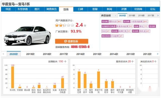Advance the model year tab row right
The width and height of the screenshot is (161, 98).
[158, 54]
